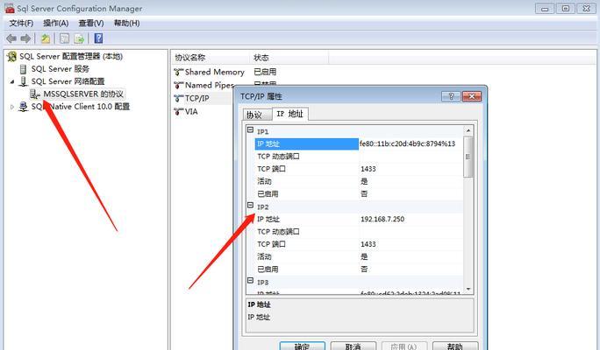Click the Properties toolbar icon

click(65, 38)
